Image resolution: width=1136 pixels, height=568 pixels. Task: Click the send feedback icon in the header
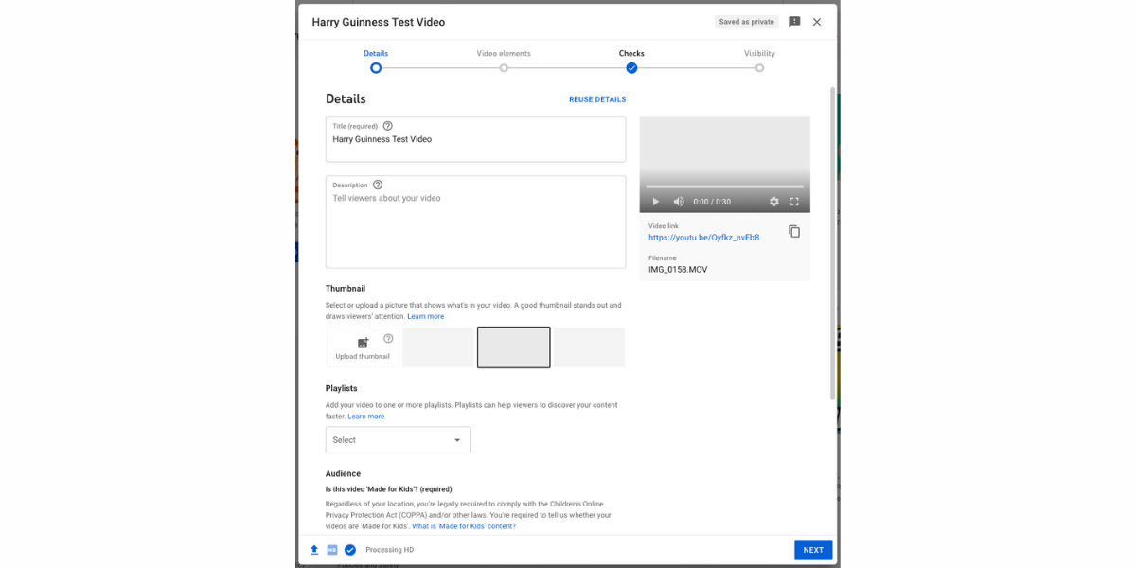794,22
